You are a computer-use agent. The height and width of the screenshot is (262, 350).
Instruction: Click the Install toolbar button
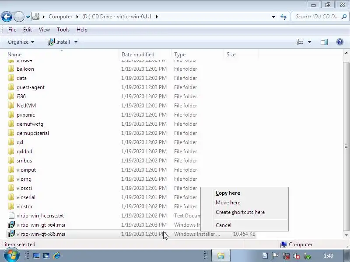(x=59, y=42)
